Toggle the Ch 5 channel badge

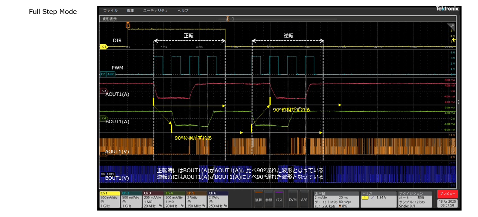click(x=196, y=199)
